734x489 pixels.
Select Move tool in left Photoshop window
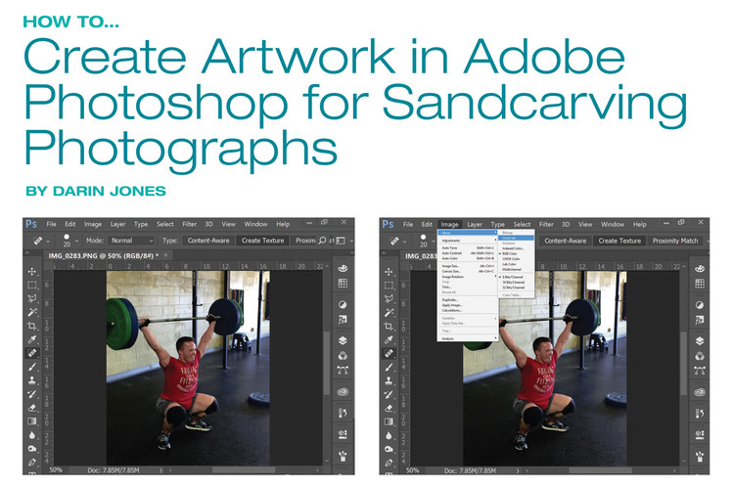pyautogui.click(x=32, y=272)
